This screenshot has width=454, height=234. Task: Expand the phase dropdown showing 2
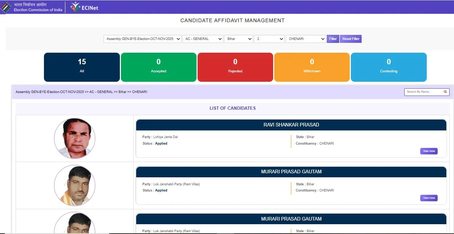click(269, 39)
